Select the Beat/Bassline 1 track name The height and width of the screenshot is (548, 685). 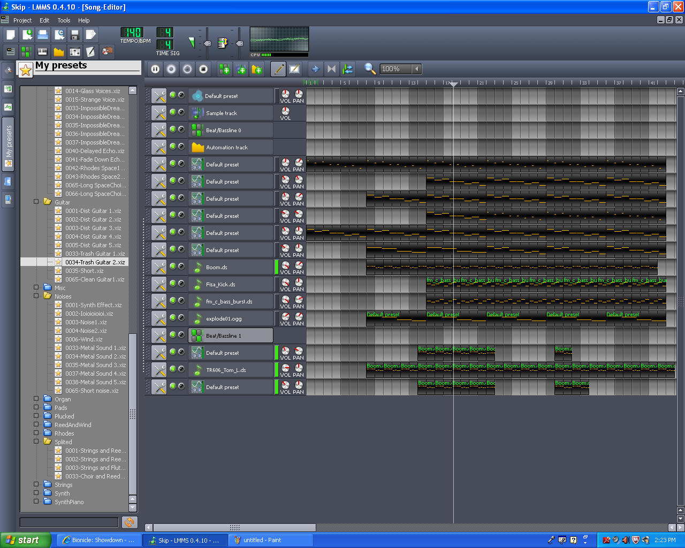click(230, 335)
